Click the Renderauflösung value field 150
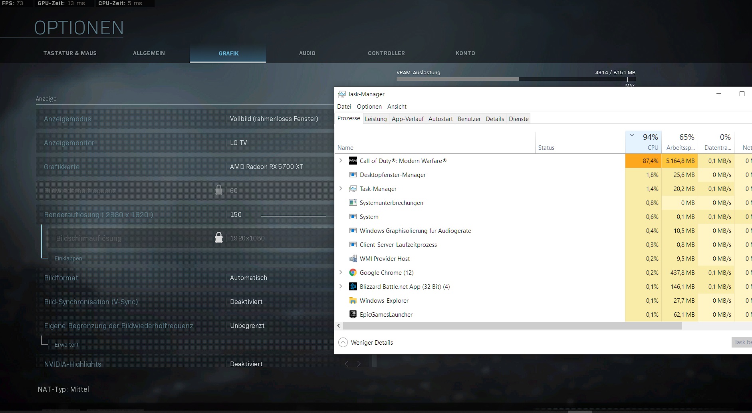 [236, 214]
